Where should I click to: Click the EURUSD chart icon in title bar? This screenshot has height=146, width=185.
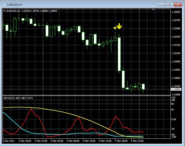[x=4, y=5]
